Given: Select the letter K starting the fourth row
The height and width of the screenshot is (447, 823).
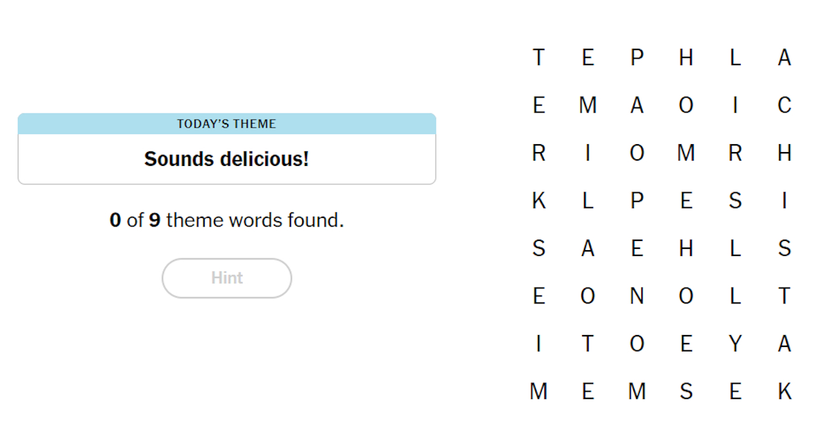Looking at the screenshot, I should 539,201.
